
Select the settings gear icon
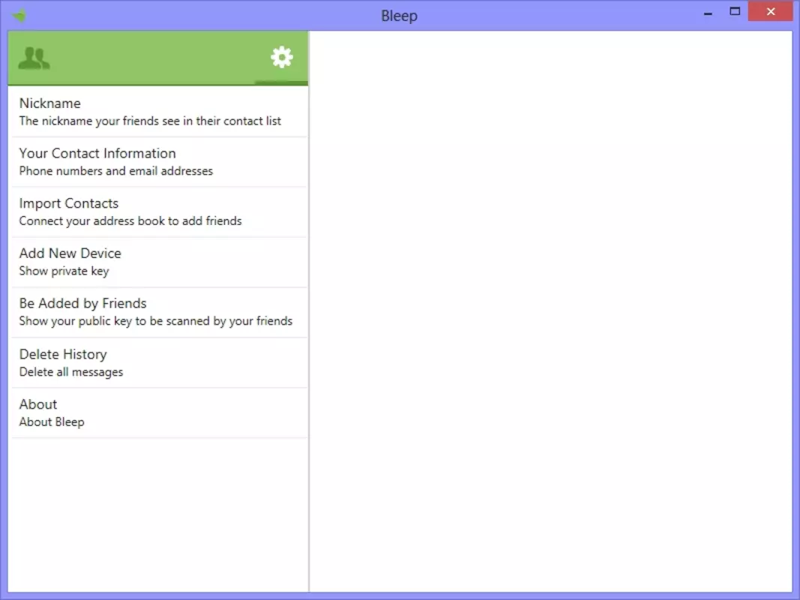coord(282,57)
